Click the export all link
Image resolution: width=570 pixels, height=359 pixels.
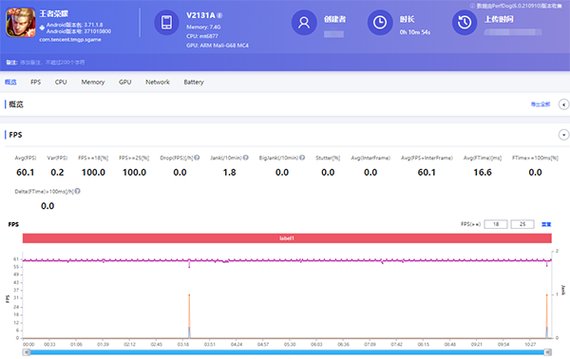pyautogui.click(x=541, y=104)
